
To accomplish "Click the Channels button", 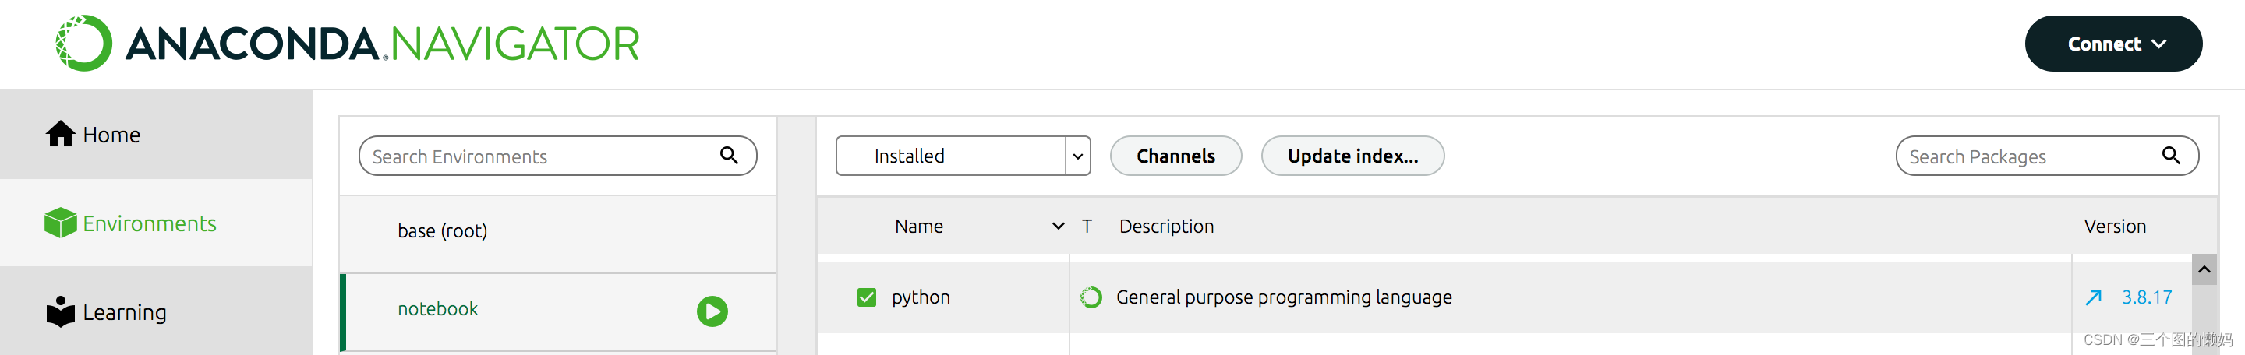I will pos(1175,156).
